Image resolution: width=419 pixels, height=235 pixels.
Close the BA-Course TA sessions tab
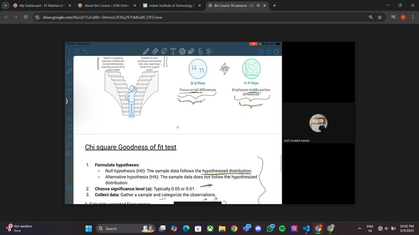click(x=264, y=6)
